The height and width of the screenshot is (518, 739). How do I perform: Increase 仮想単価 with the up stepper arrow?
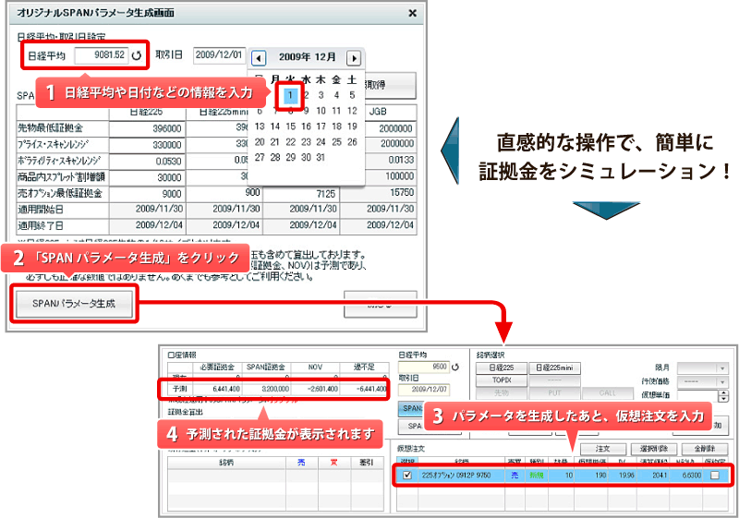click(x=724, y=393)
